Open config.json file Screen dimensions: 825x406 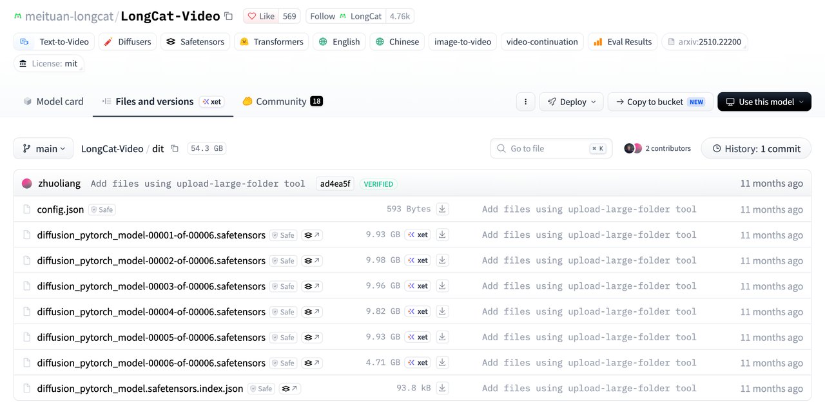click(x=61, y=209)
